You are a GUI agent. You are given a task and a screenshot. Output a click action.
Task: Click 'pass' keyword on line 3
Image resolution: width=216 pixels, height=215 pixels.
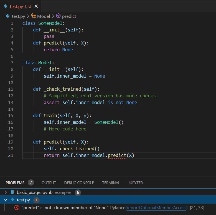pos(49,36)
